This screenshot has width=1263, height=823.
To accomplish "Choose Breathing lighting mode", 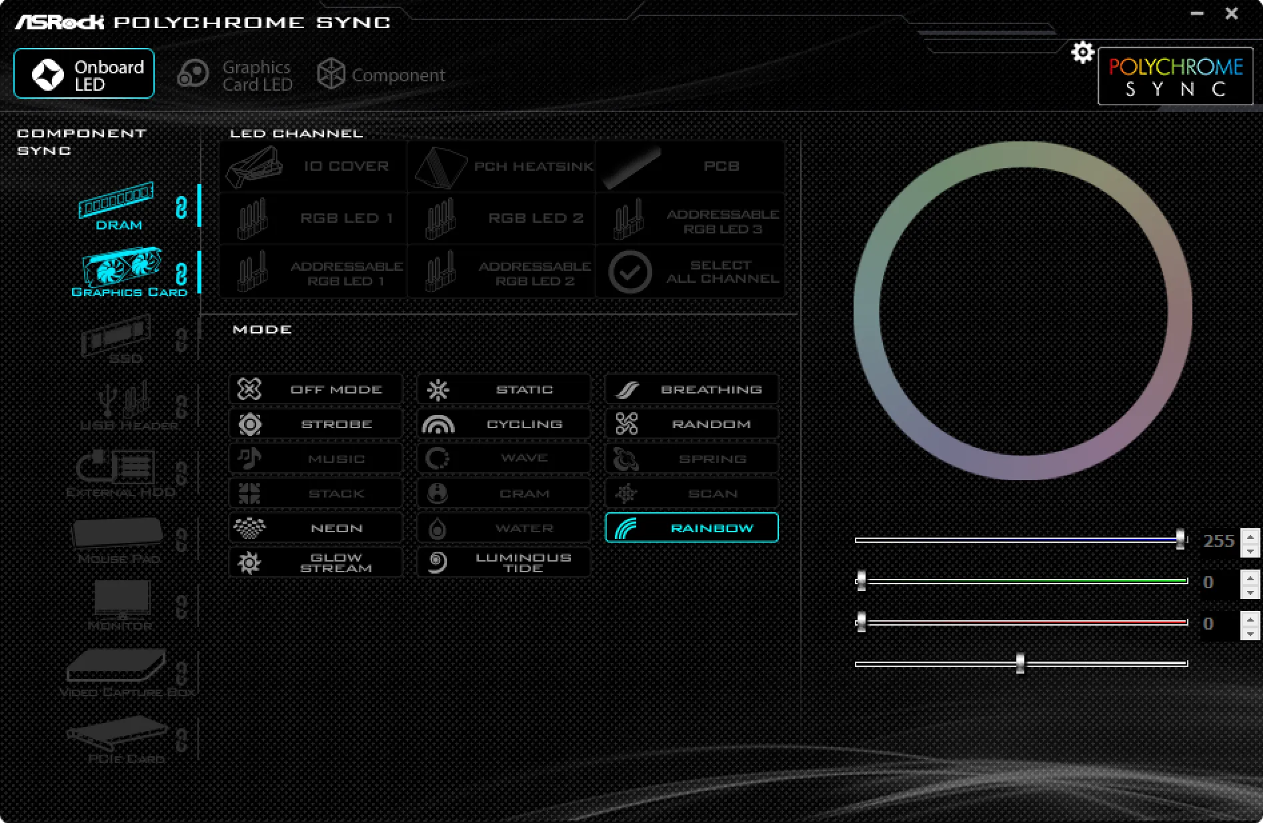I will [x=692, y=389].
